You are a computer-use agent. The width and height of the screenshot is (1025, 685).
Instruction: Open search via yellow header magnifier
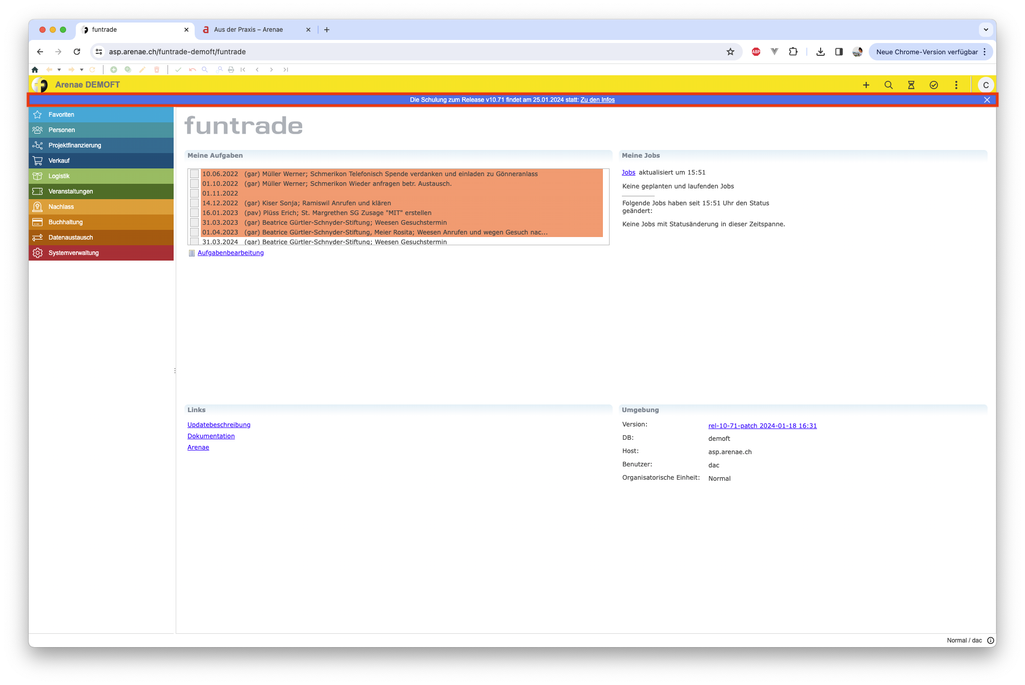coord(889,85)
